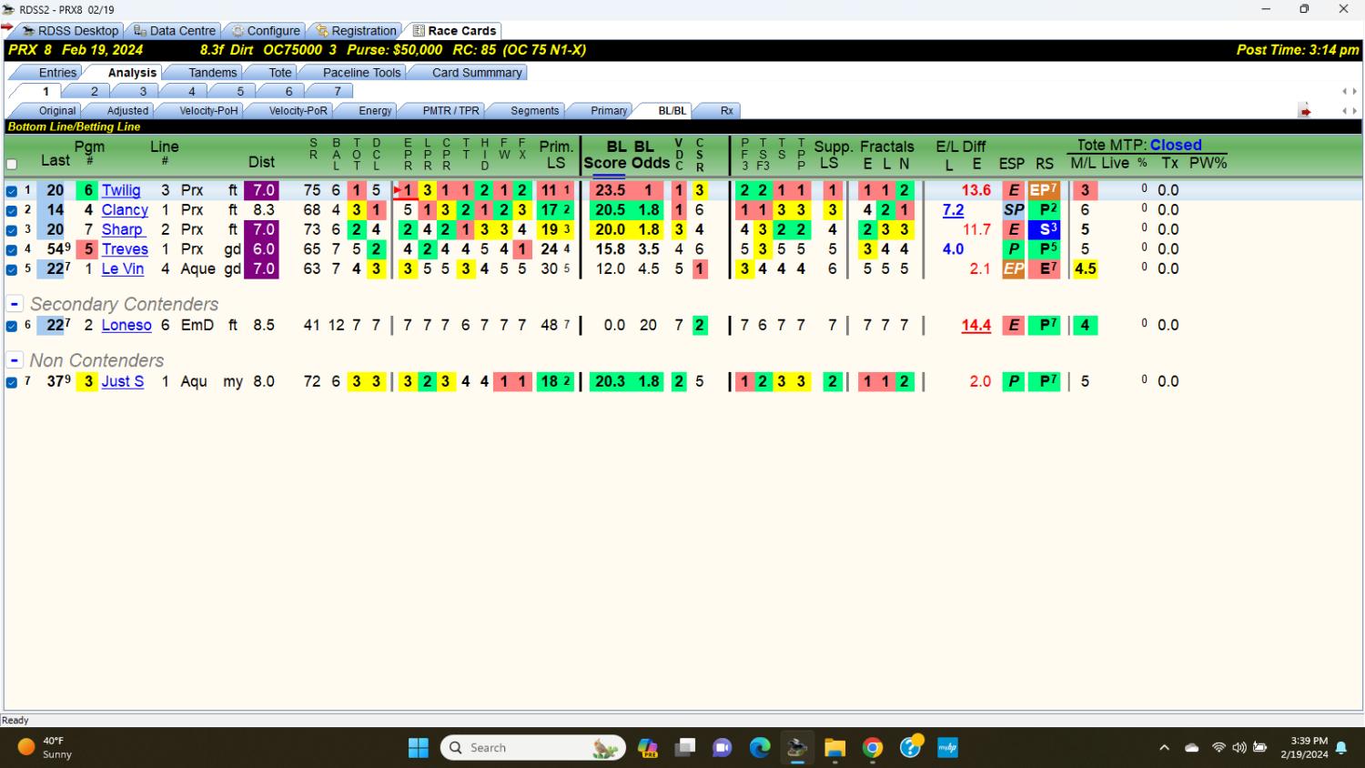
Task: Open the weather widget showing 40°F
Action: pyautogui.click(x=45, y=748)
